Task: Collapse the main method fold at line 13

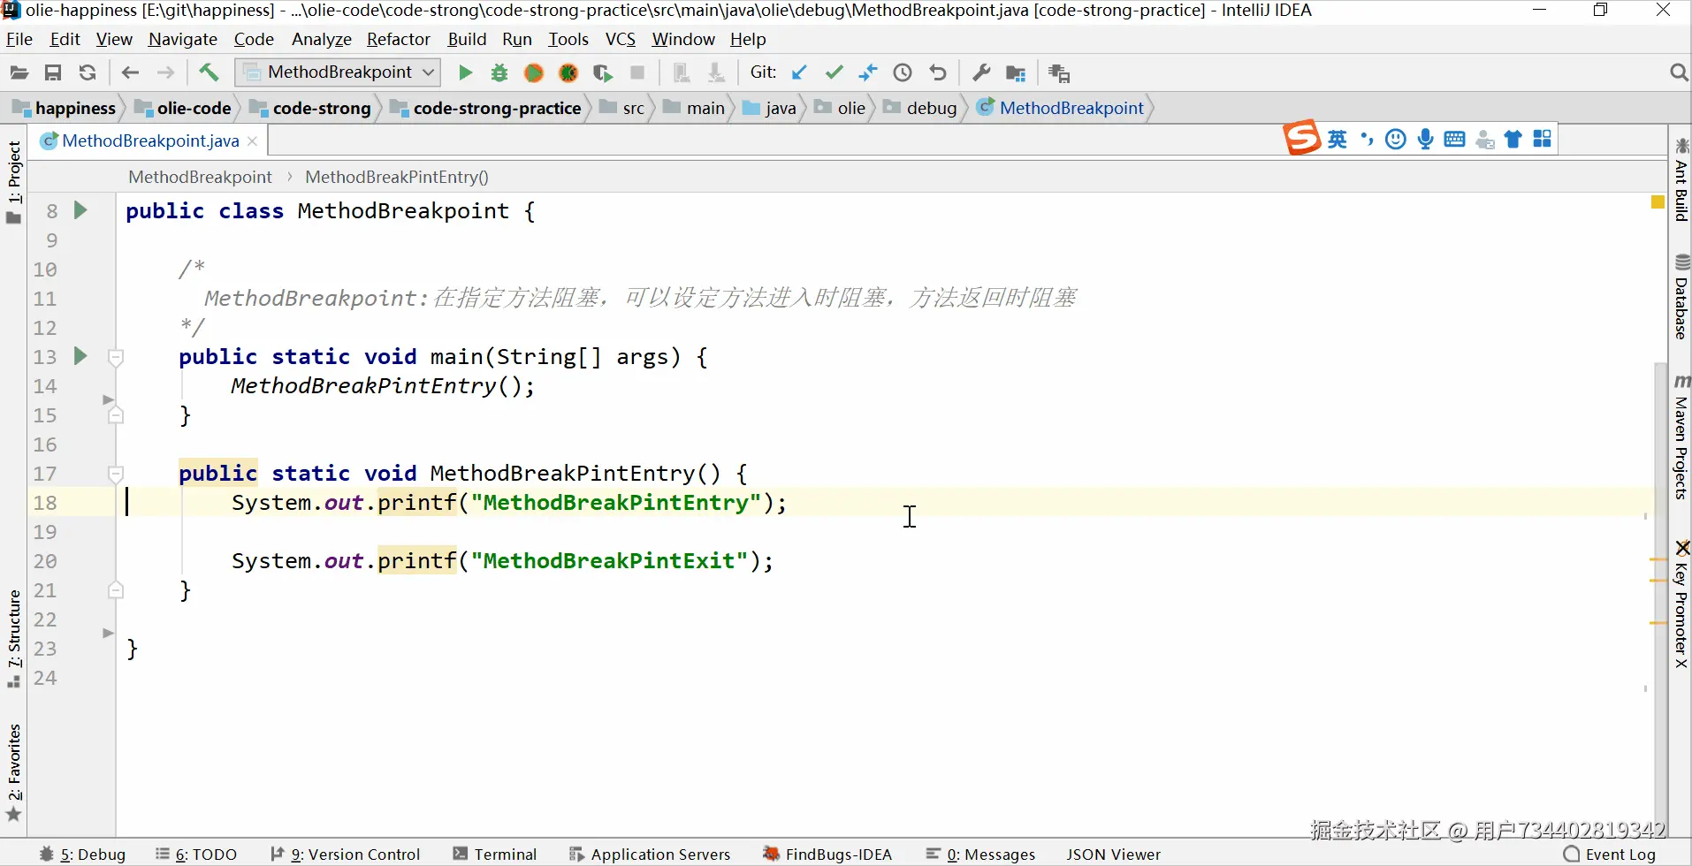Action: pos(116,357)
